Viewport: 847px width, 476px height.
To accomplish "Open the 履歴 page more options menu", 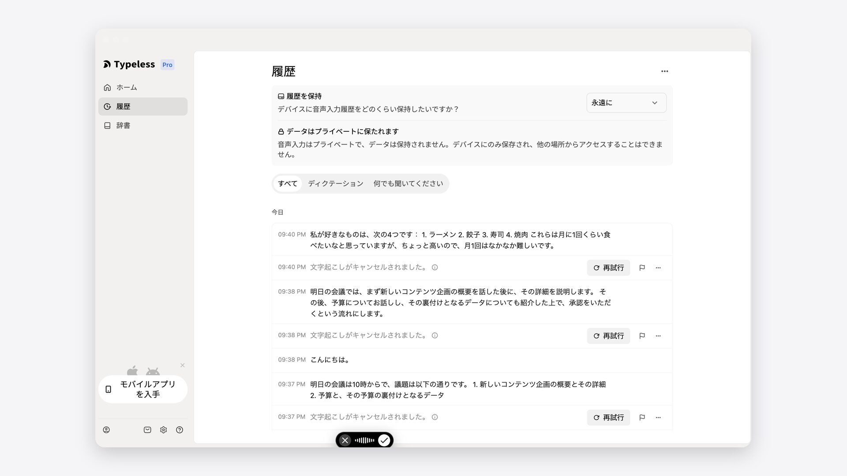I will coord(664,71).
